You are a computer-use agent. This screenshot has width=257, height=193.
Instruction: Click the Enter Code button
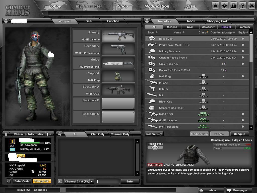click(22, 181)
